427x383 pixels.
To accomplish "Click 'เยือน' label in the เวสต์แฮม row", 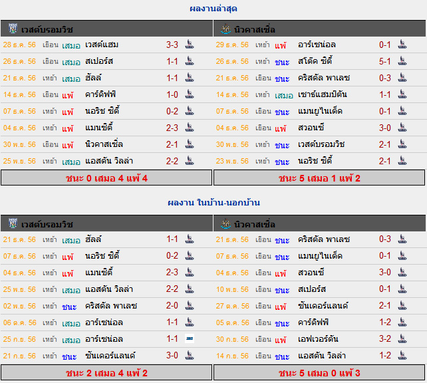I will coord(51,45).
